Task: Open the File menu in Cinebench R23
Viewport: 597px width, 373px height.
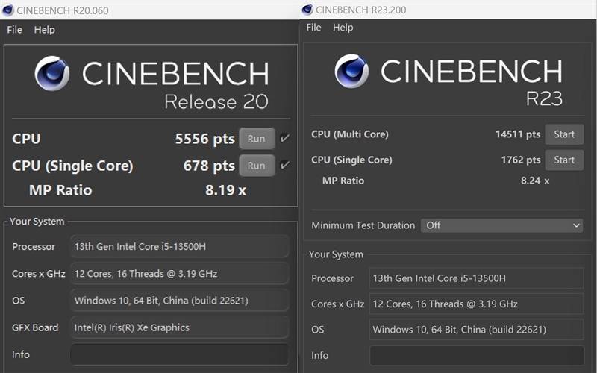Action: click(313, 28)
